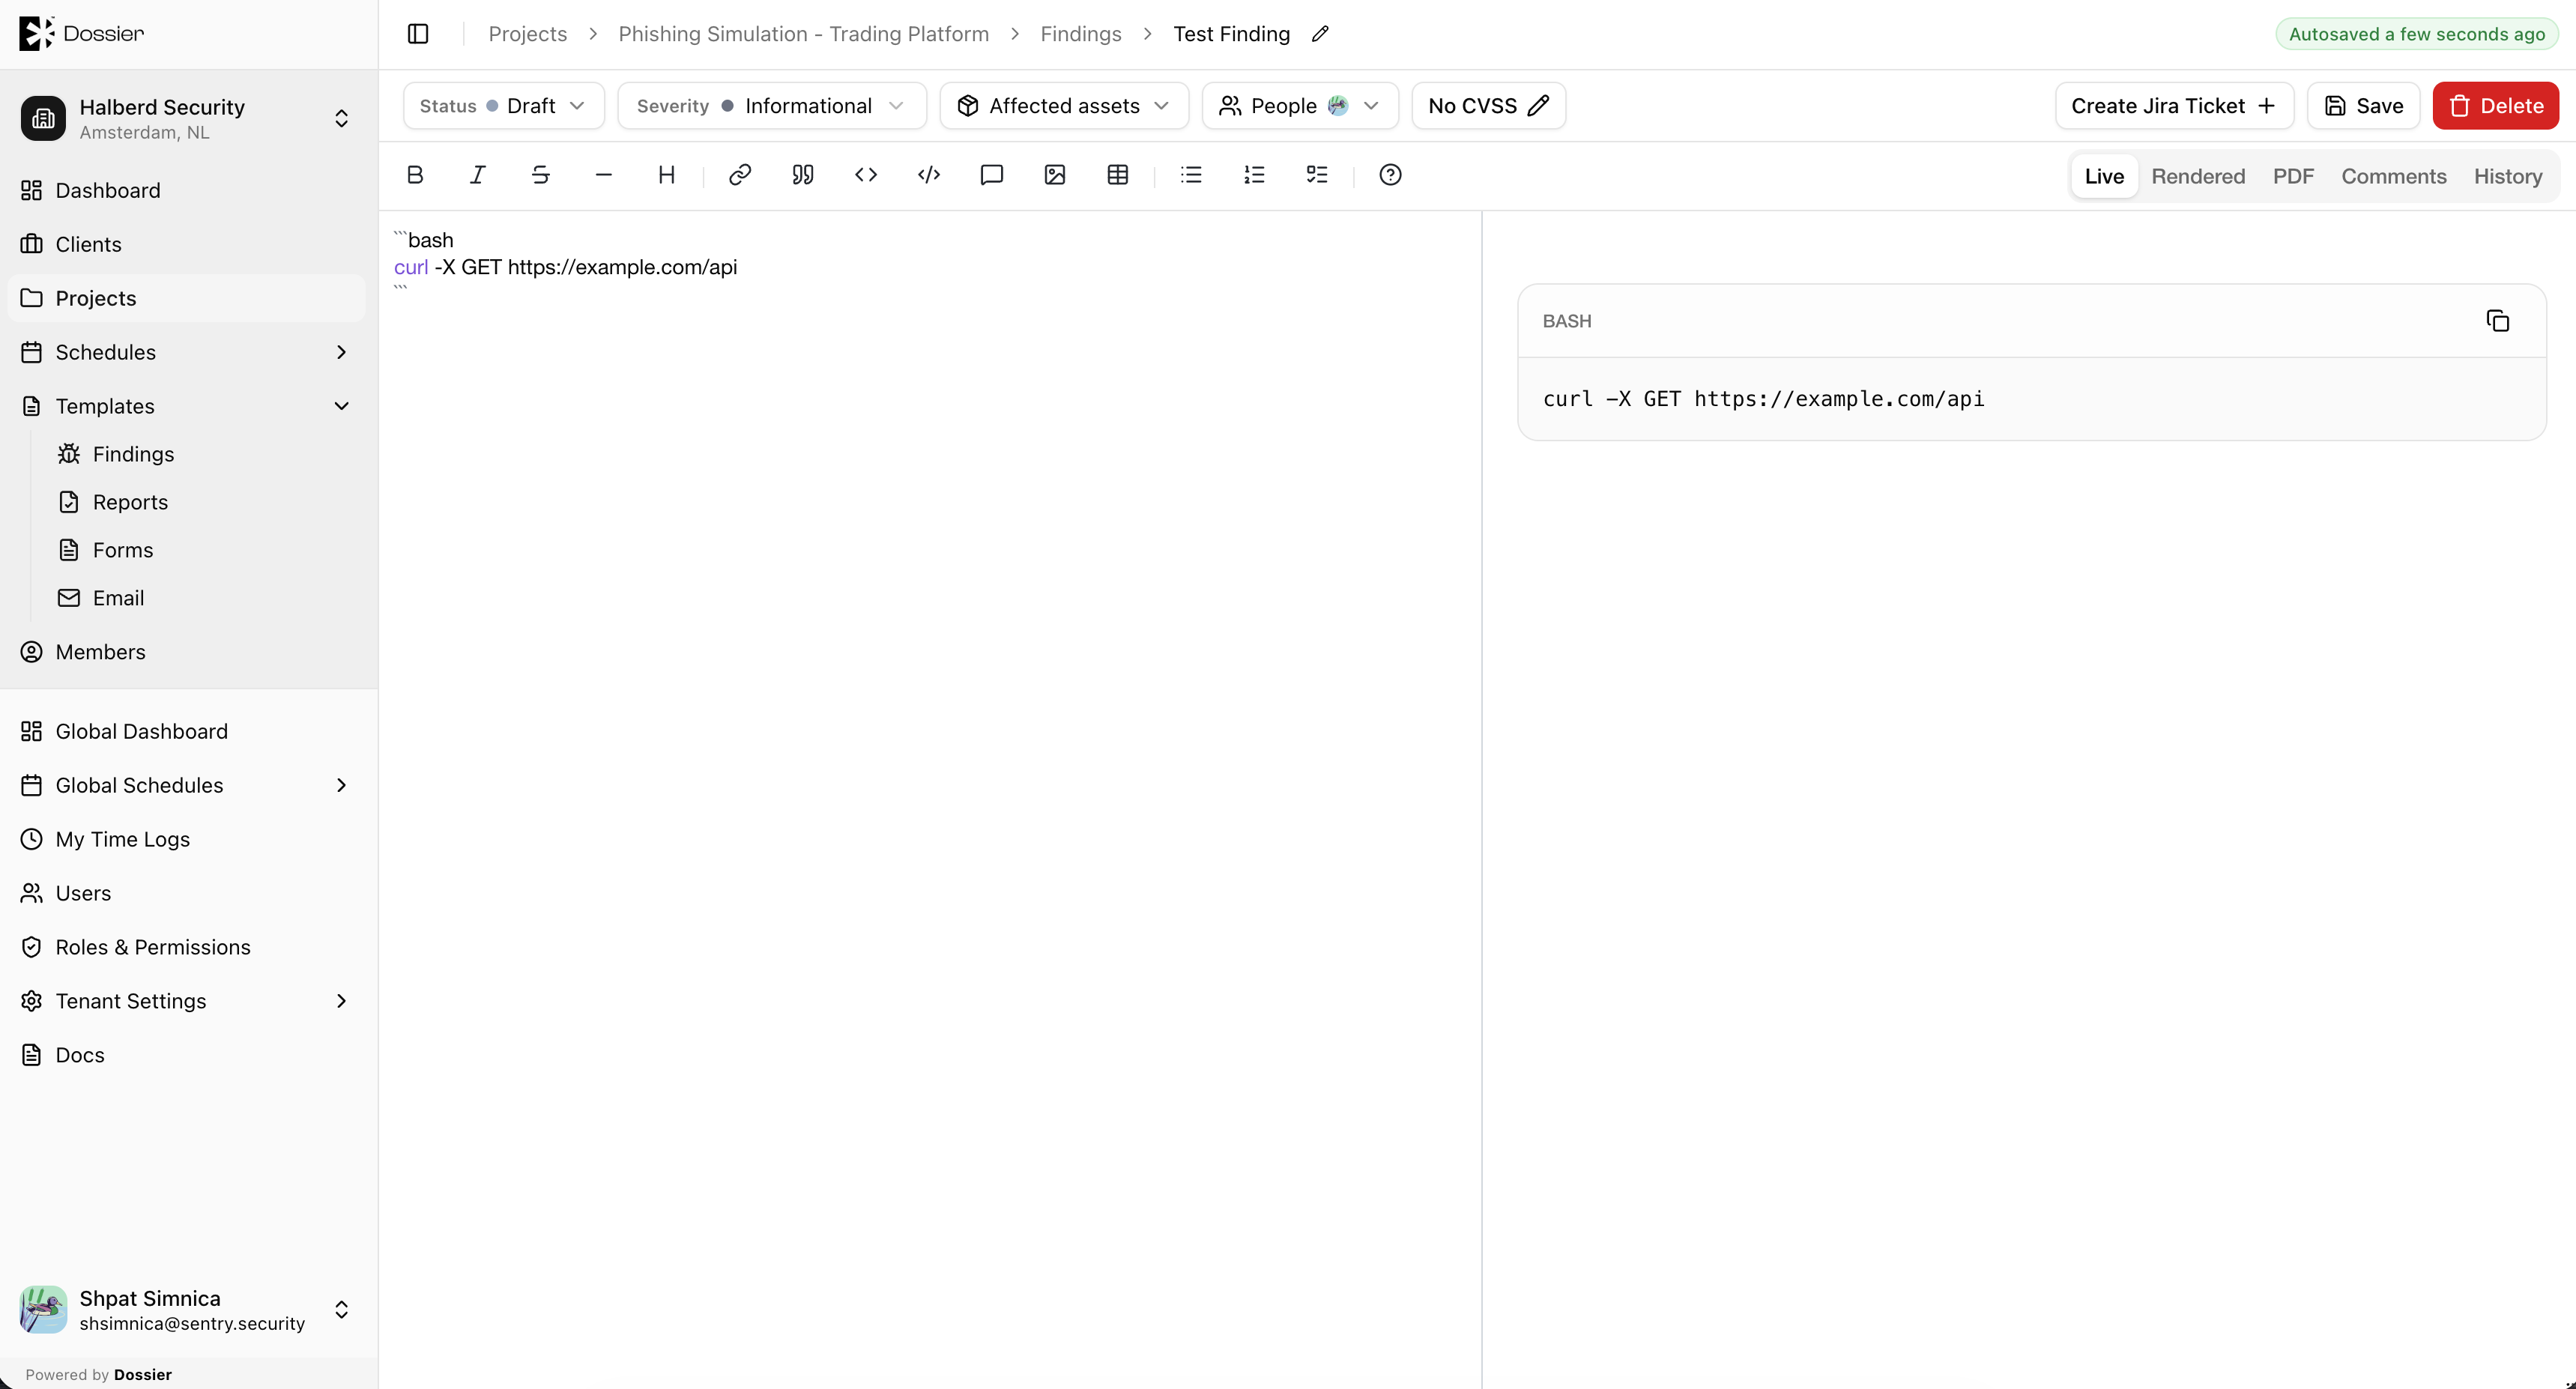Open Status Draft dropdown
The image size is (2576, 1389).
click(x=504, y=106)
